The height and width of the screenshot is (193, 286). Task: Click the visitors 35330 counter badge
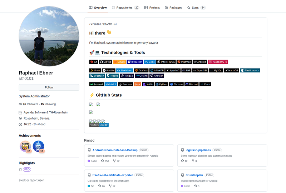coord(99,125)
